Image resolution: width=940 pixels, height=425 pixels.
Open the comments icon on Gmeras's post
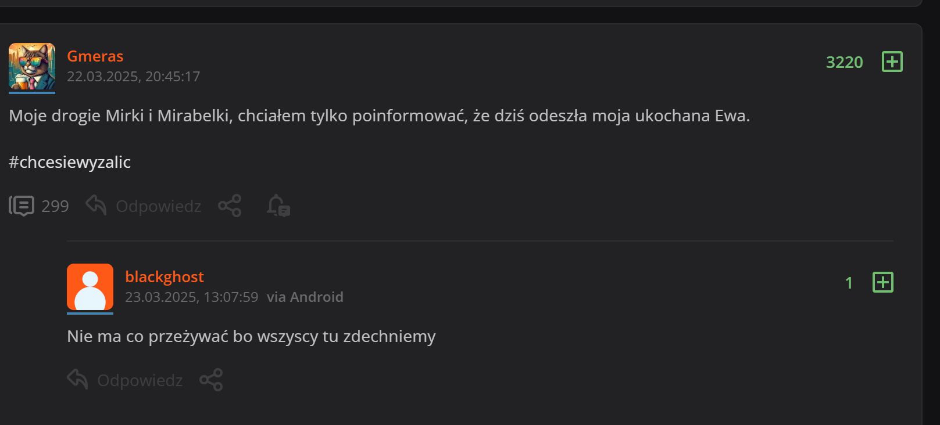[22, 206]
